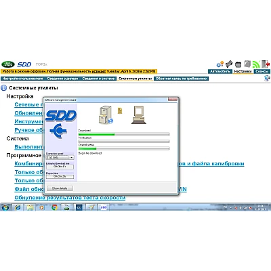Click the Show details button

pyautogui.click(x=60, y=188)
